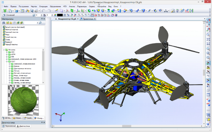The width and height of the screenshot is (212, 132).
Task: Click the multicolor material color icon
Action: tap(55, 15)
